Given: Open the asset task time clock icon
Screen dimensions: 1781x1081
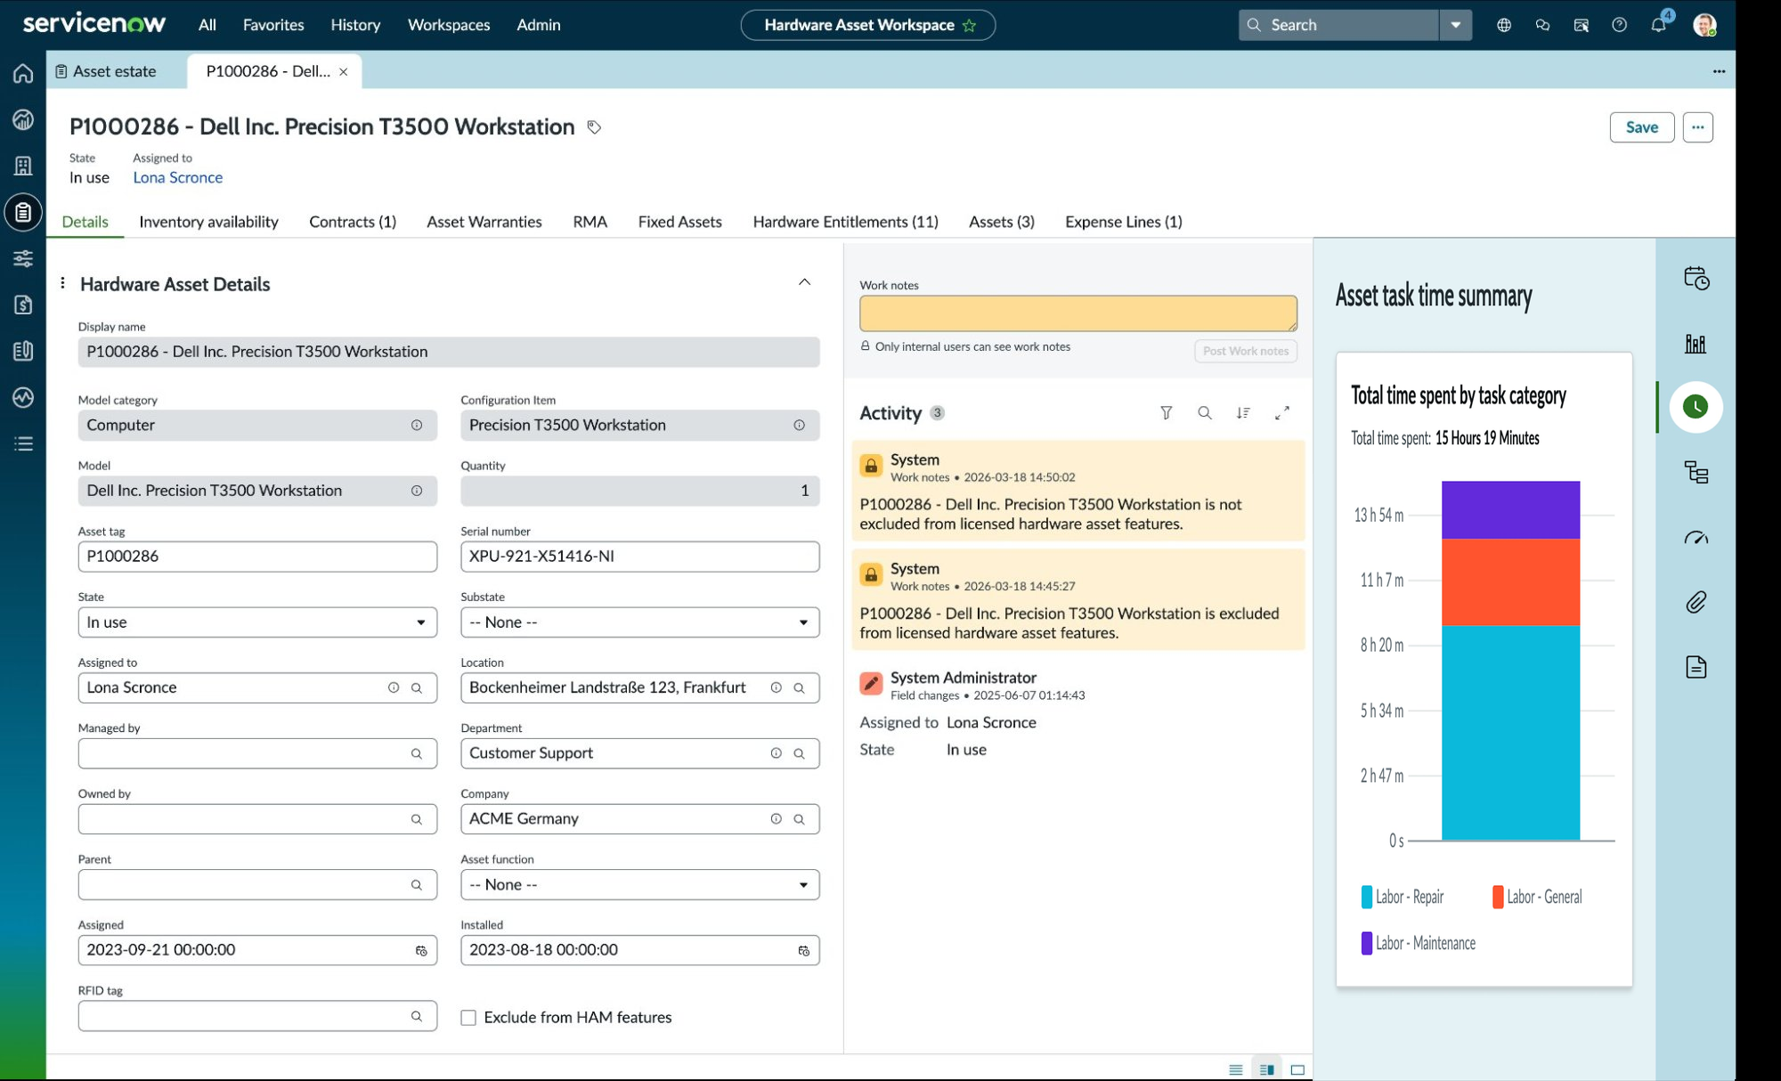Looking at the screenshot, I should click(x=1696, y=407).
